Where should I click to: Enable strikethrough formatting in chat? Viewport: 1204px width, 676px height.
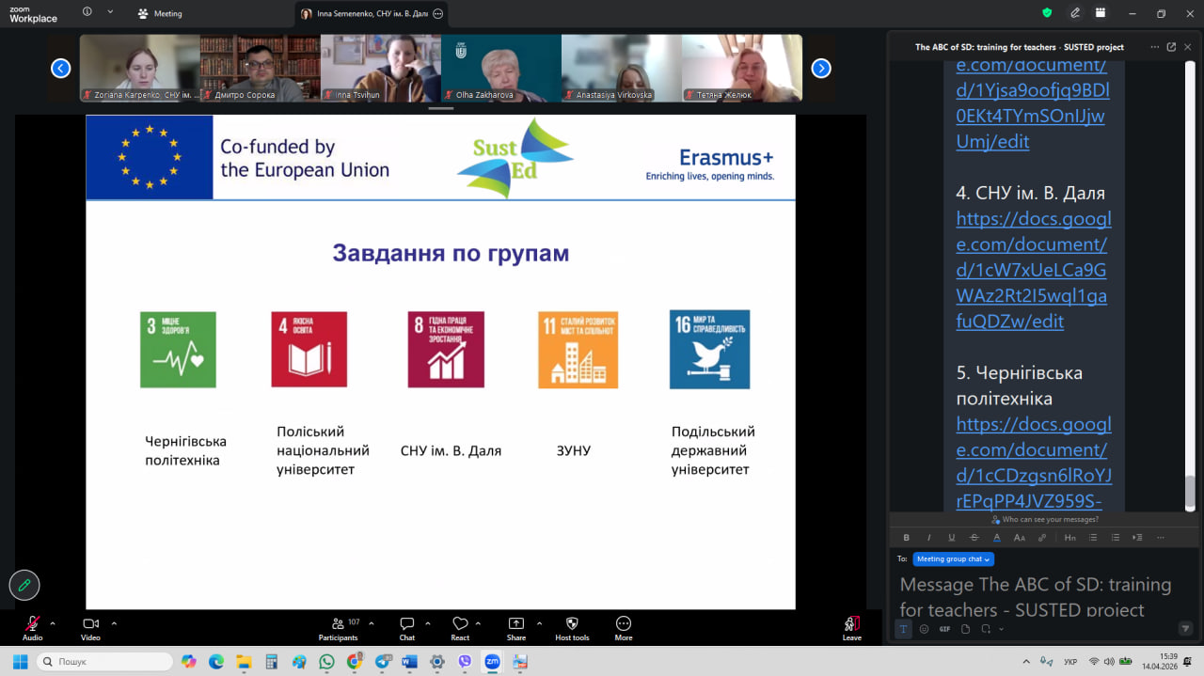click(974, 537)
